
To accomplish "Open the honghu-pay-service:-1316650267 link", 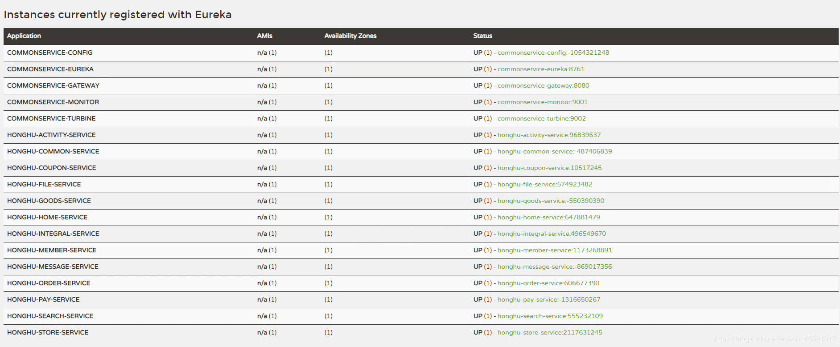I will coord(549,299).
